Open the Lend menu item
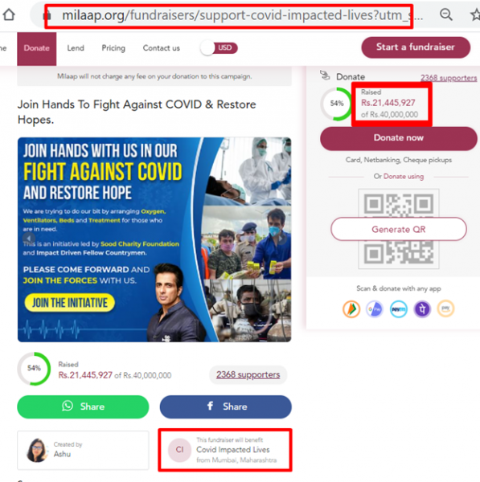 click(x=76, y=48)
